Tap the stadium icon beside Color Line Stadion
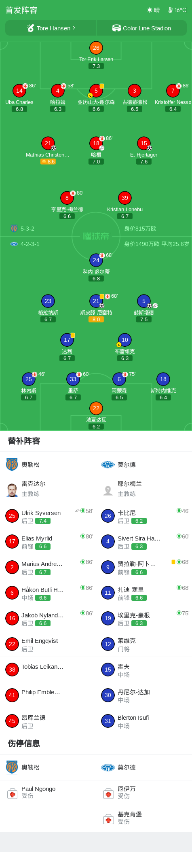 [x=116, y=28]
